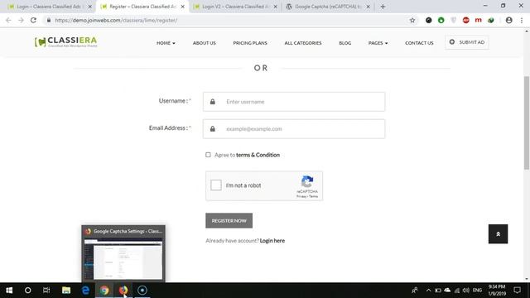The width and height of the screenshot is (530, 298).
Task: Open the CONTACT US page
Action: point(419,43)
